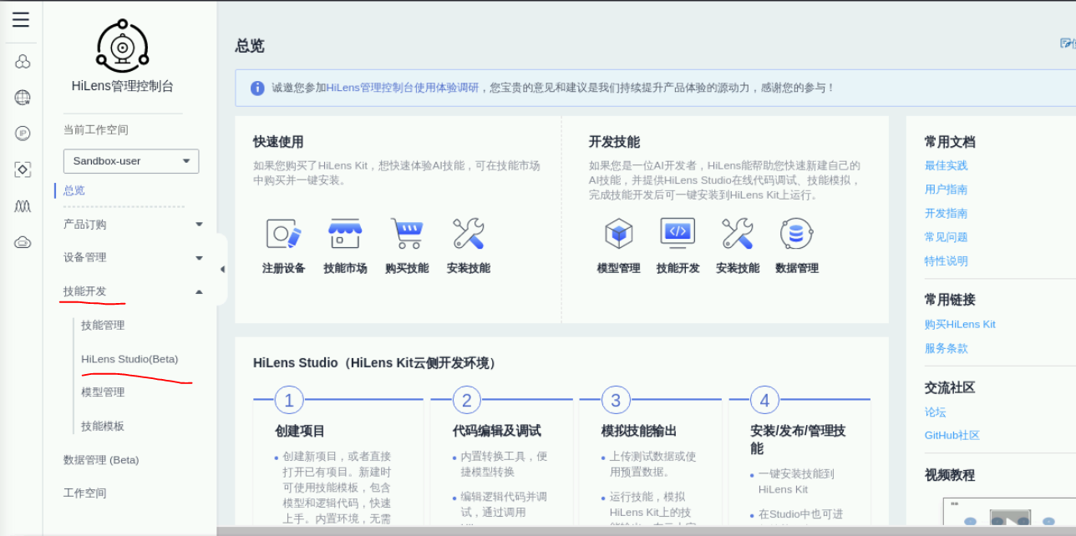This screenshot has width=1076, height=536.
Task: Click the info icon in the survey banner
Action: [x=258, y=88]
